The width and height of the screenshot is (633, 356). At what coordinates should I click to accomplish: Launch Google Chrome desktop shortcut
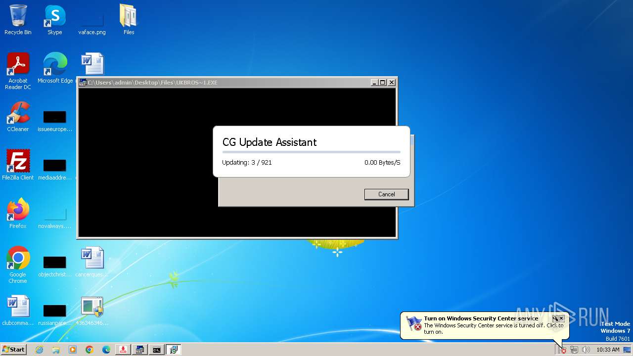coord(18,265)
